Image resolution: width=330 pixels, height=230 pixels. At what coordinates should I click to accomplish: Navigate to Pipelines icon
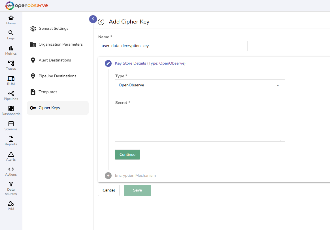11,93
